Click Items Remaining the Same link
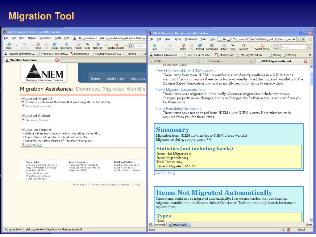The image size is (316, 237). tap(179, 108)
